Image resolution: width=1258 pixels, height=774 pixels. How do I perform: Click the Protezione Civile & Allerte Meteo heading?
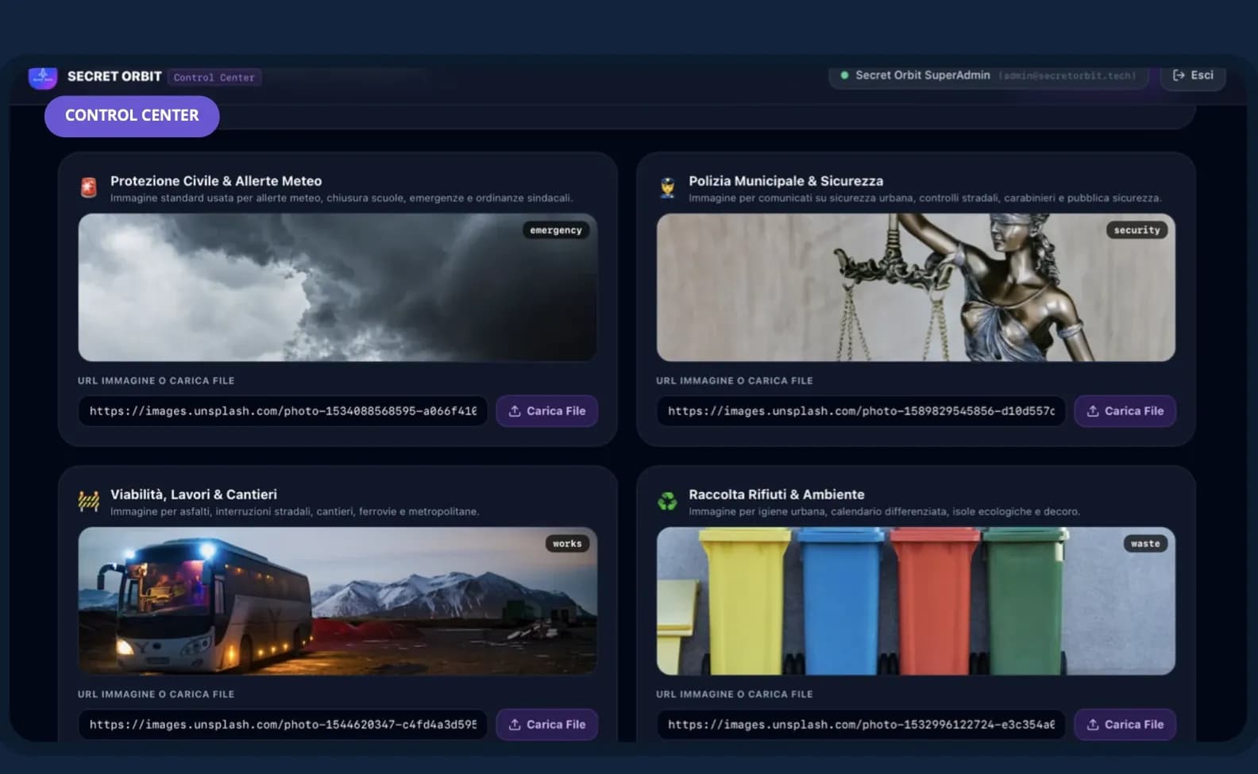pyautogui.click(x=216, y=181)
